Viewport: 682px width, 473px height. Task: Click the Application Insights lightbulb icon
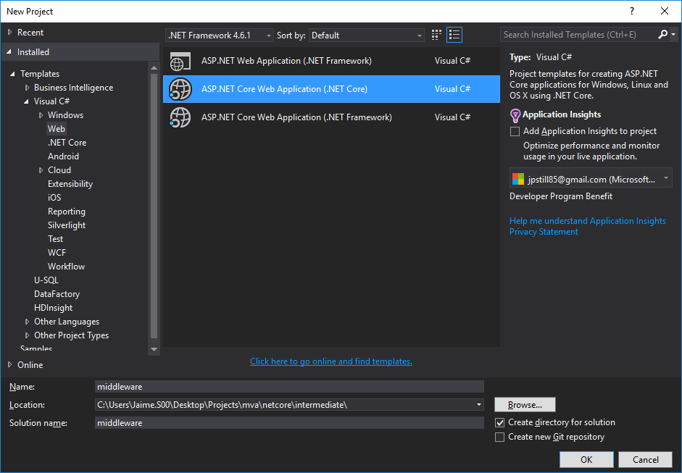(x=515, y=115)
